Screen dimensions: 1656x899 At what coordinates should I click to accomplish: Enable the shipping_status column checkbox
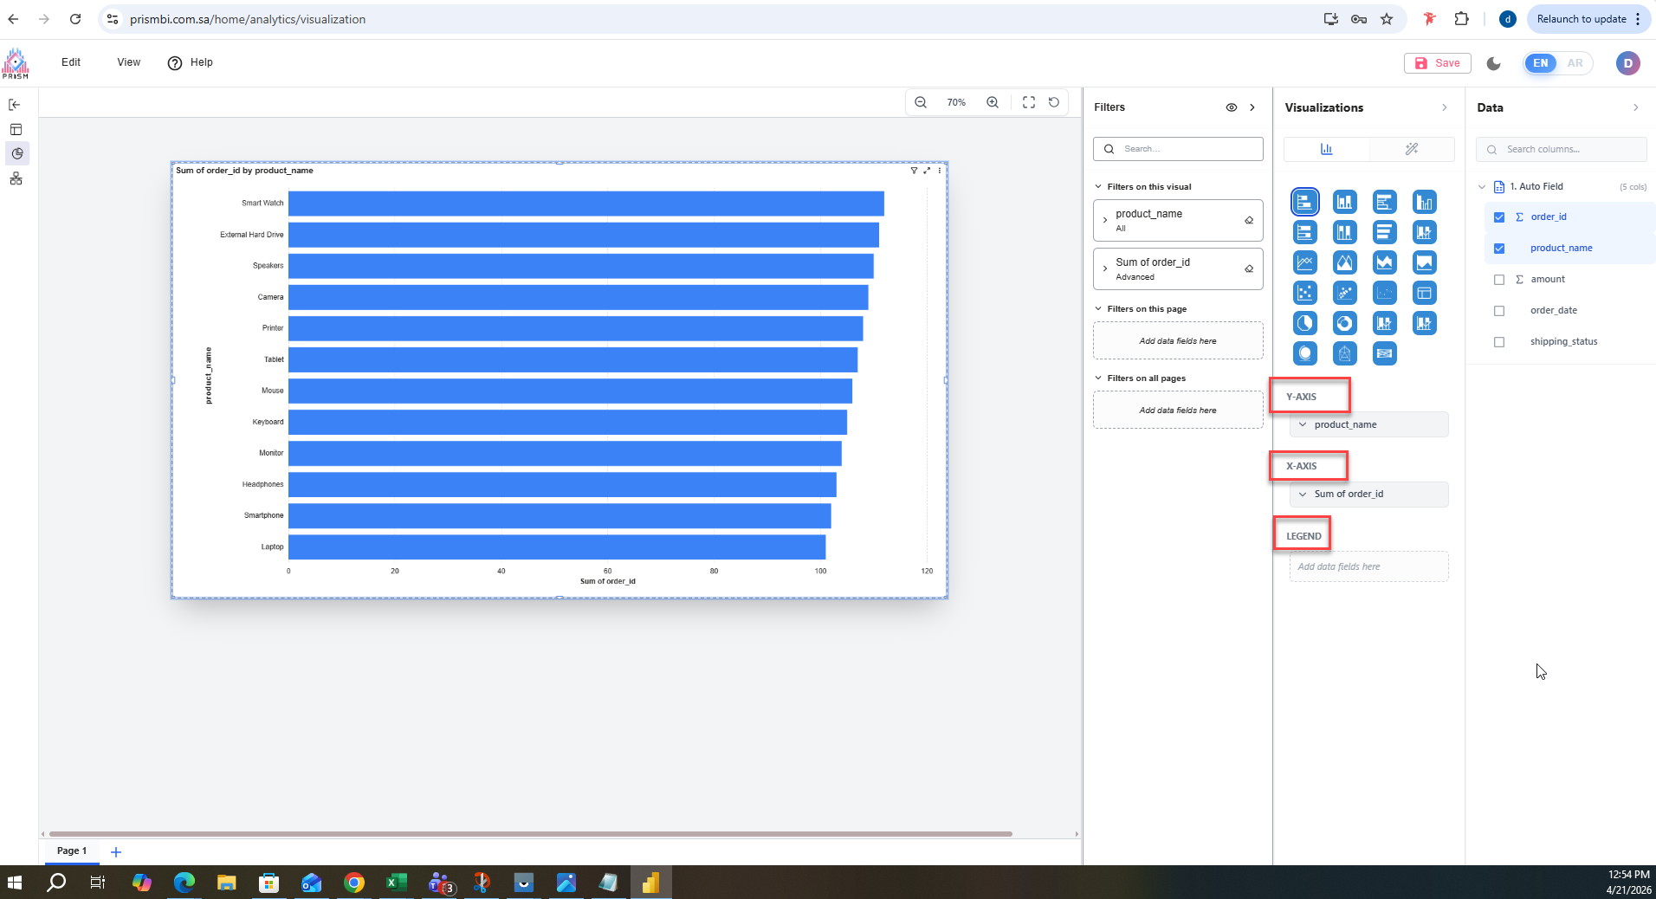pyautogui.click(x=1499, y=342)
